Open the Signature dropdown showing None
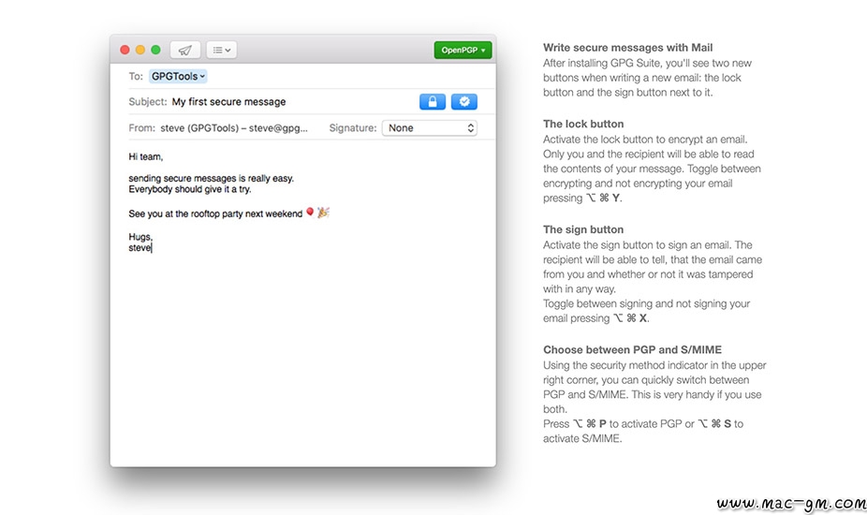The image size is (867, 515). pyautogui.click(x=430, y=128)
